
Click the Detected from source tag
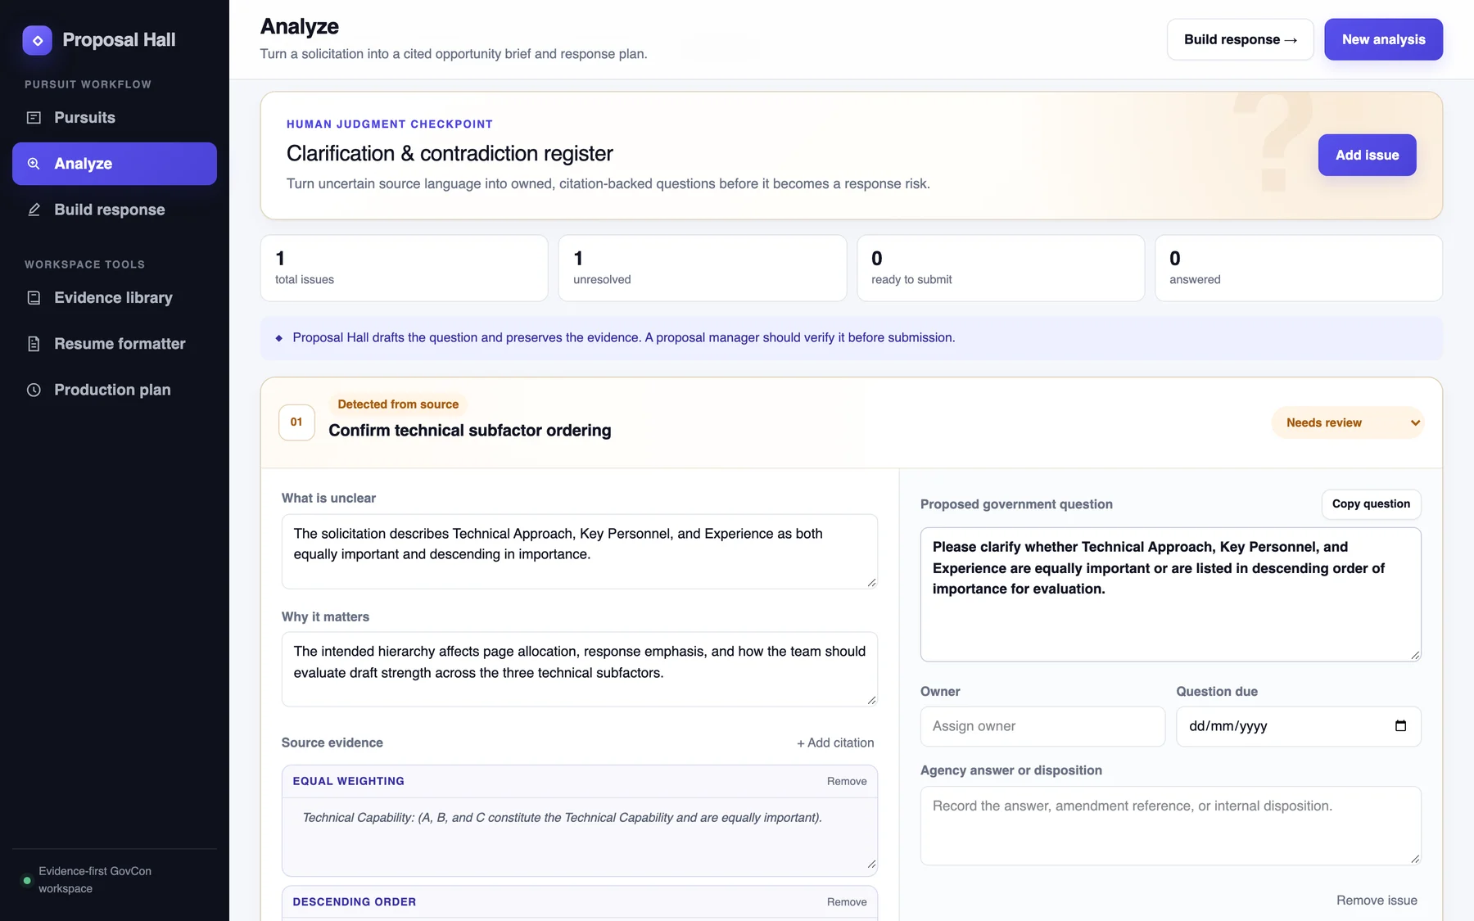tap(398, 404)
